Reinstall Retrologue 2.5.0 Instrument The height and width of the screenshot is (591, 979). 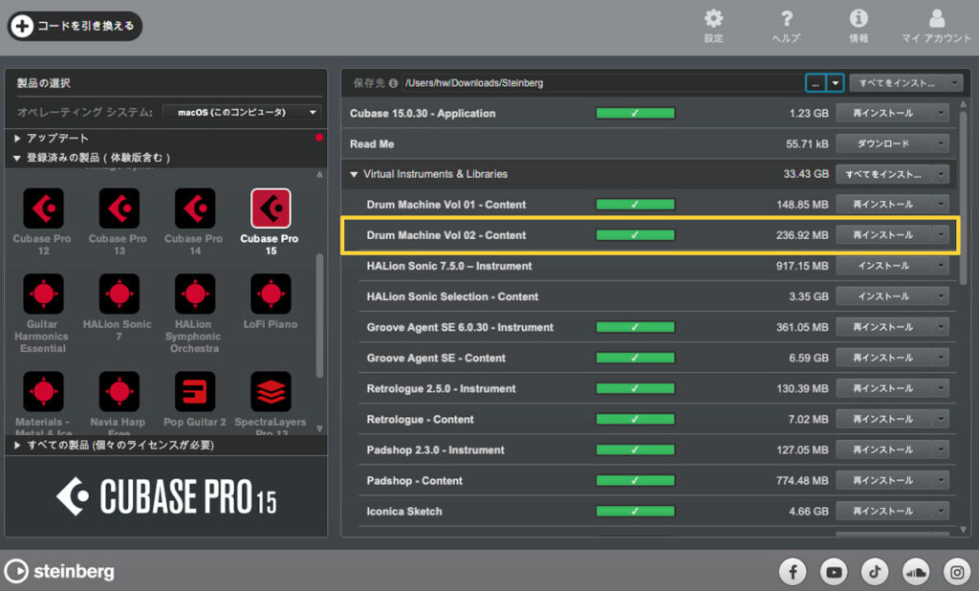point(883,388)
